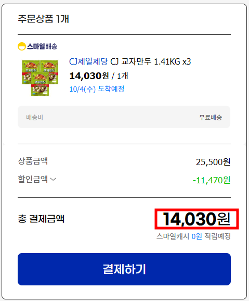Click product title CJ 교자만두 1.41KG x3
The height and width of the screenshot is (301, 249).
151,61
